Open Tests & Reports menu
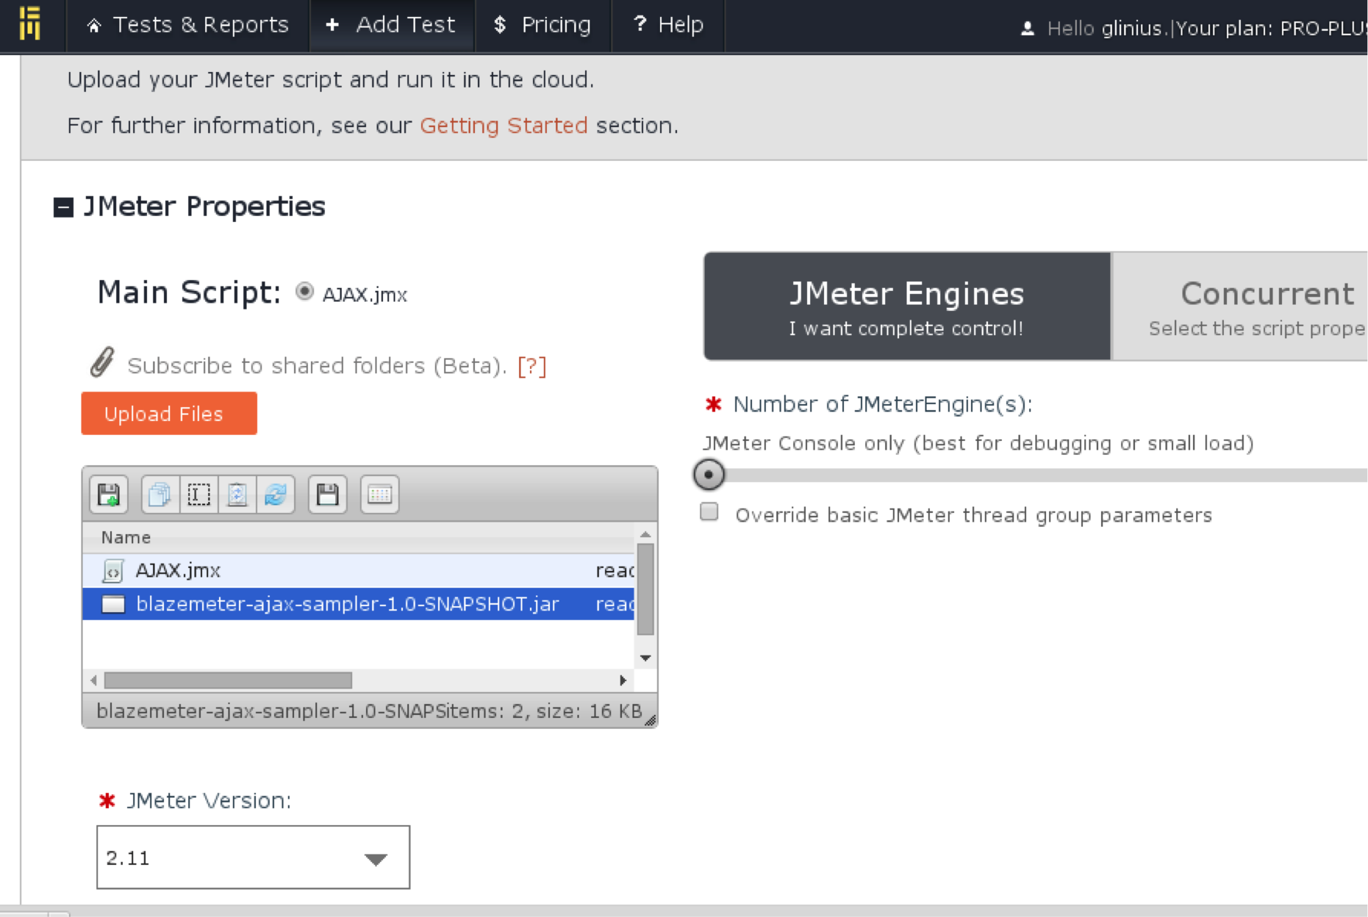This screenshot has width=1368, height=917. pyautogui.click(x=187, y=26)
